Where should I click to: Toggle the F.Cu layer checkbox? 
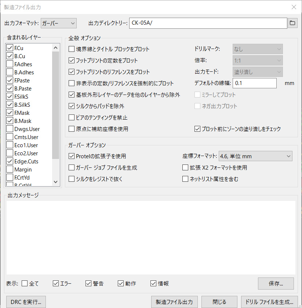pyautogui.click(x=10, y=48)
